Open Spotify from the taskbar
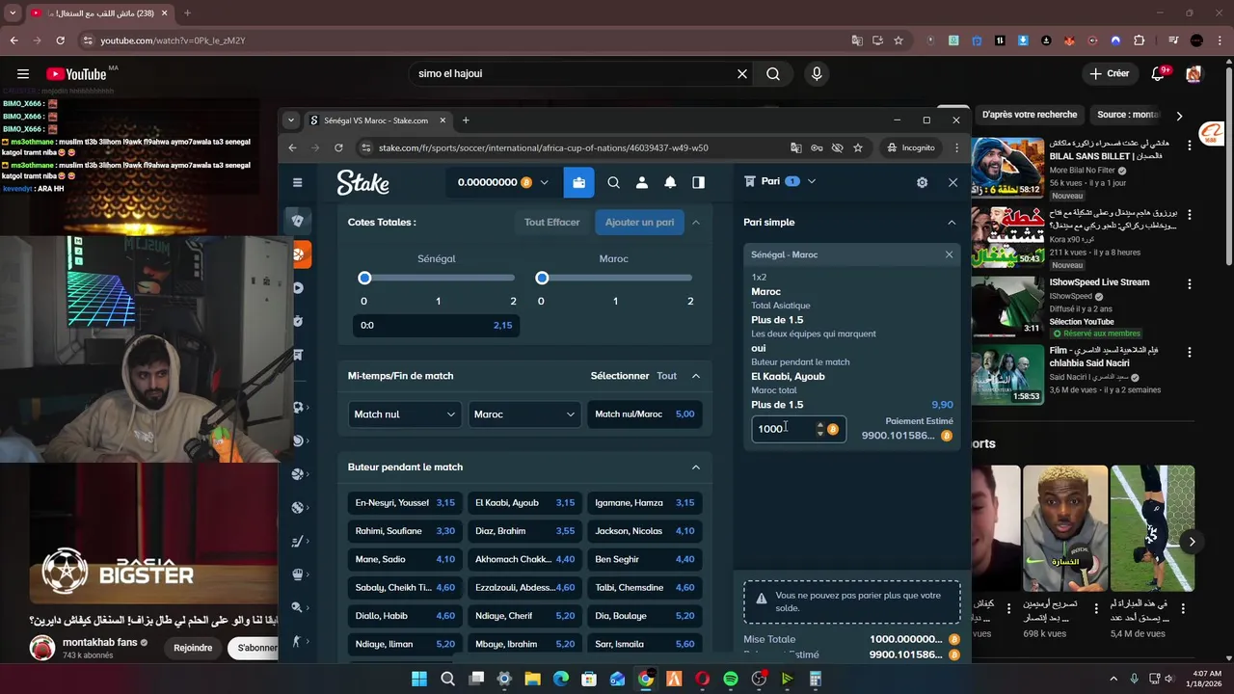 [x=731, y=680]
